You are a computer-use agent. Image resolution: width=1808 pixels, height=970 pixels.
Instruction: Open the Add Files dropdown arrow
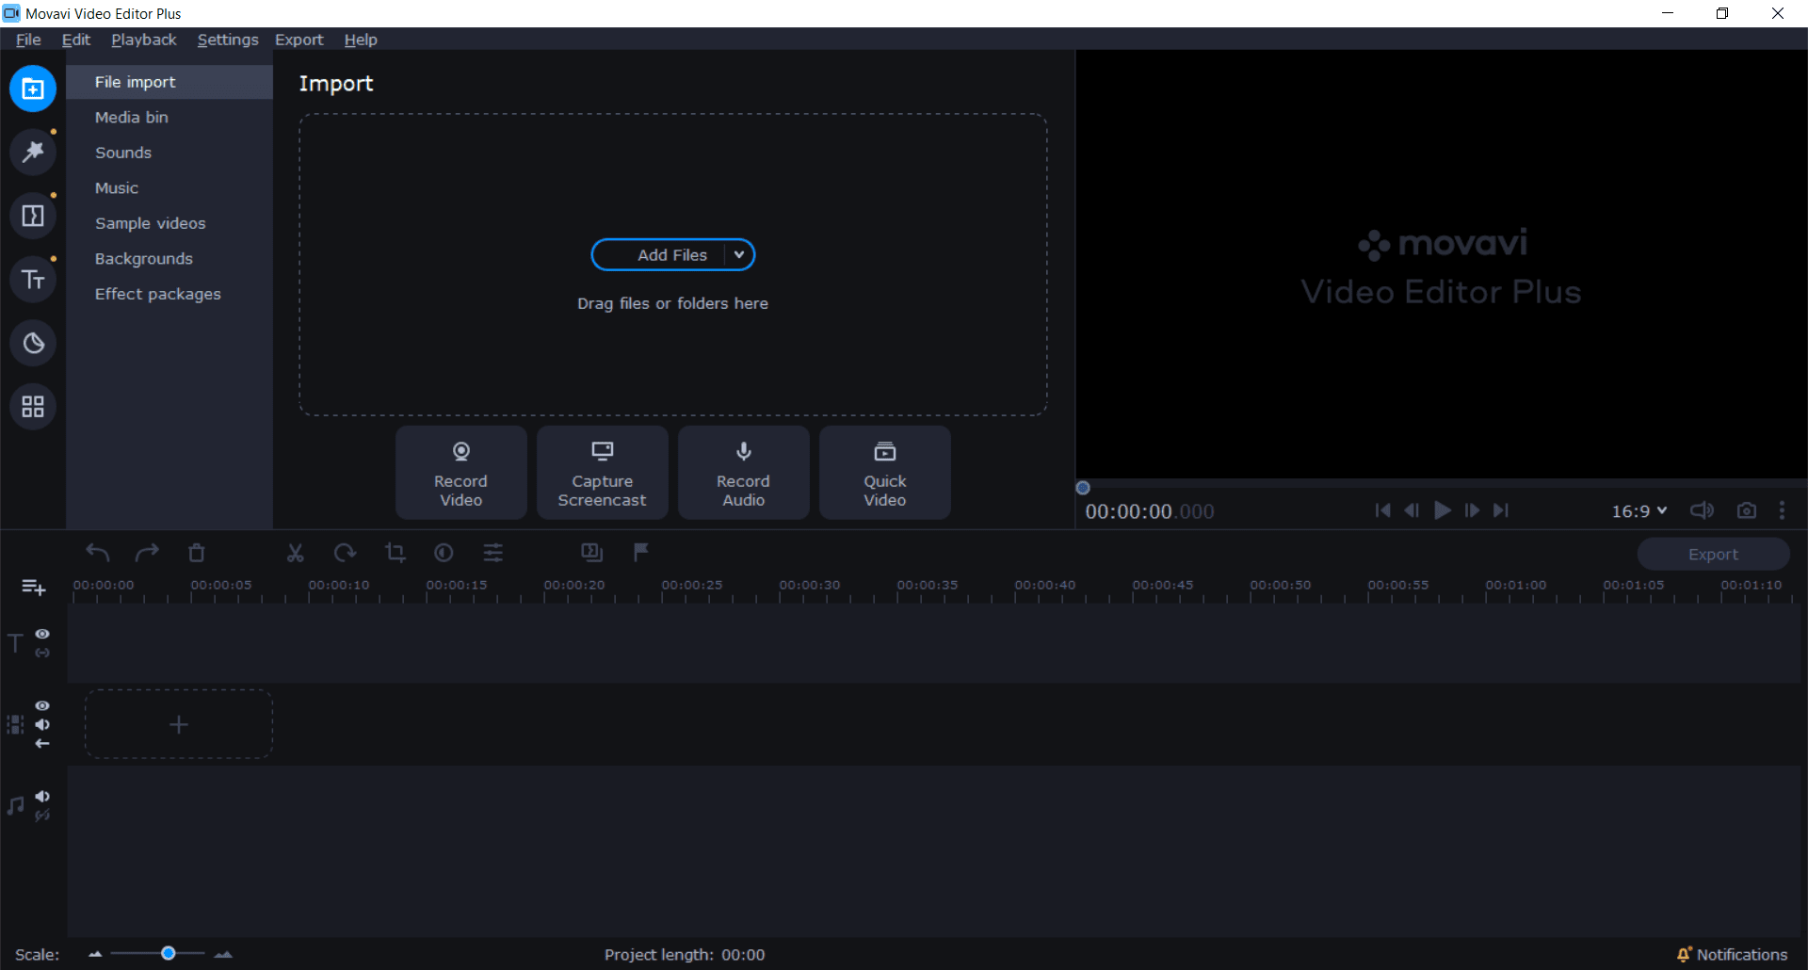pos(740,254)
